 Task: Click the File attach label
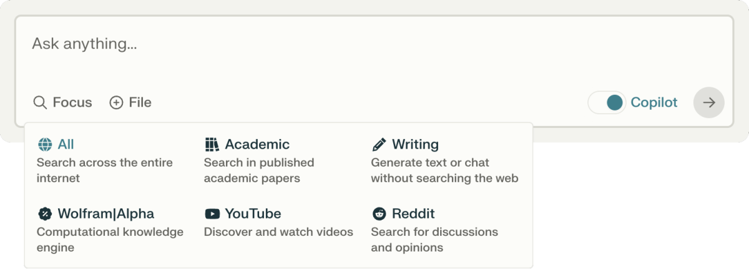click(140, 103)
